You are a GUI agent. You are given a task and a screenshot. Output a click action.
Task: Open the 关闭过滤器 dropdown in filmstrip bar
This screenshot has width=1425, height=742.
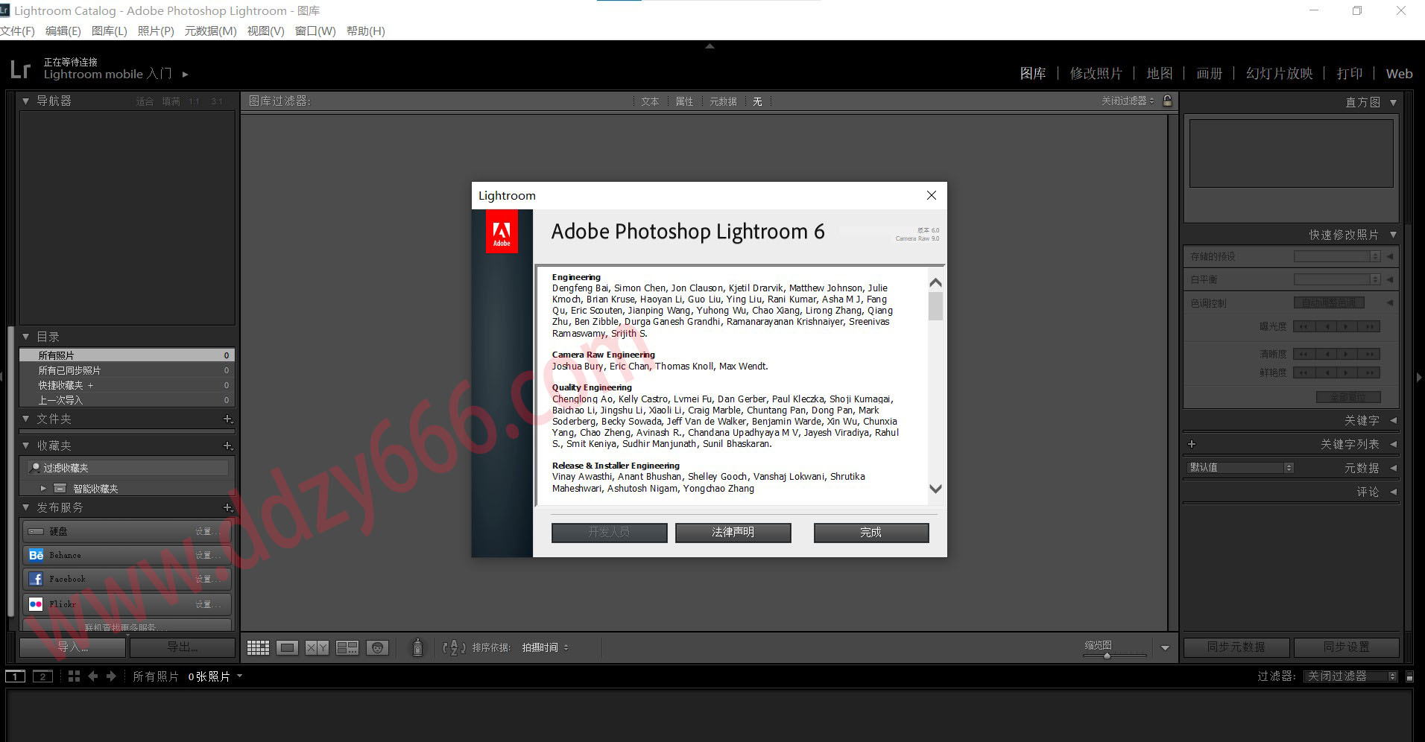[x=1352, y=676]
